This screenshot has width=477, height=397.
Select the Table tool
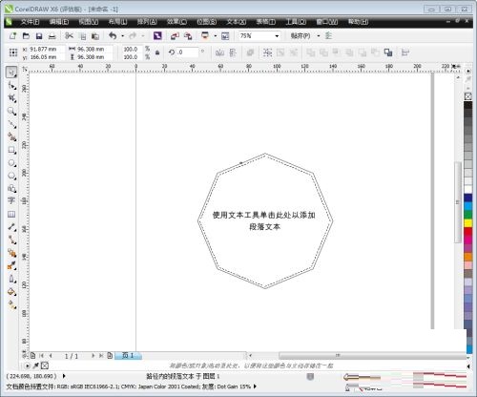click(x=11, y=214)
